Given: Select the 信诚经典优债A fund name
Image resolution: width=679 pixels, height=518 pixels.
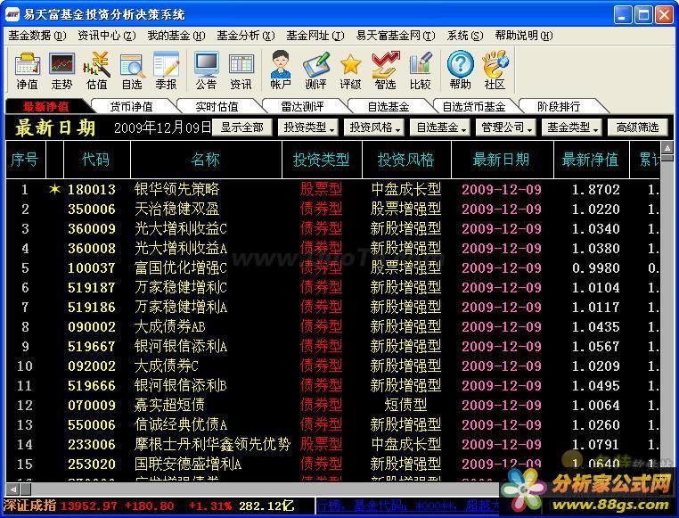Looking at the screenshot, I should [x=181, y=424].
